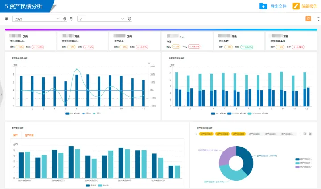Select the first orange tab in asset item analysis
The width and height of the screenshot is (321, 189).
coord(16,135)
